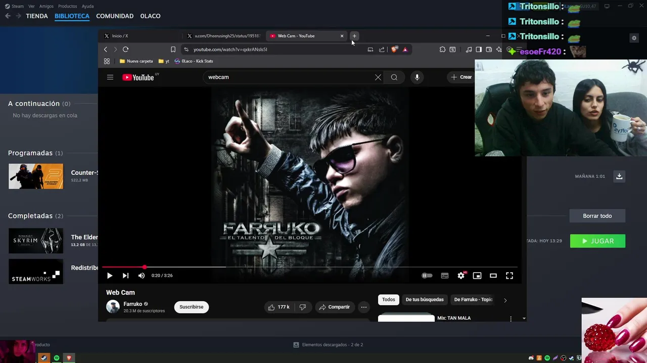Screen dimensions: 647x363
Task: Seek on the video progress bar
Action: [x=309, y=267]
